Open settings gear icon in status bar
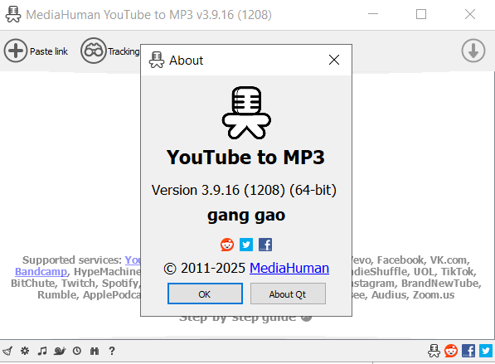 [25, 351]
